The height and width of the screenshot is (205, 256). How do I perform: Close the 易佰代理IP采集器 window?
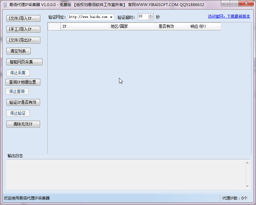click(x=246, y=3)
